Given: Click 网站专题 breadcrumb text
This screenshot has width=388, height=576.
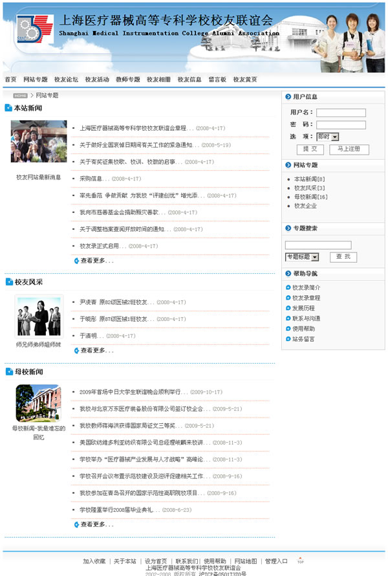Looking at the screenshot, I should 47,96.
